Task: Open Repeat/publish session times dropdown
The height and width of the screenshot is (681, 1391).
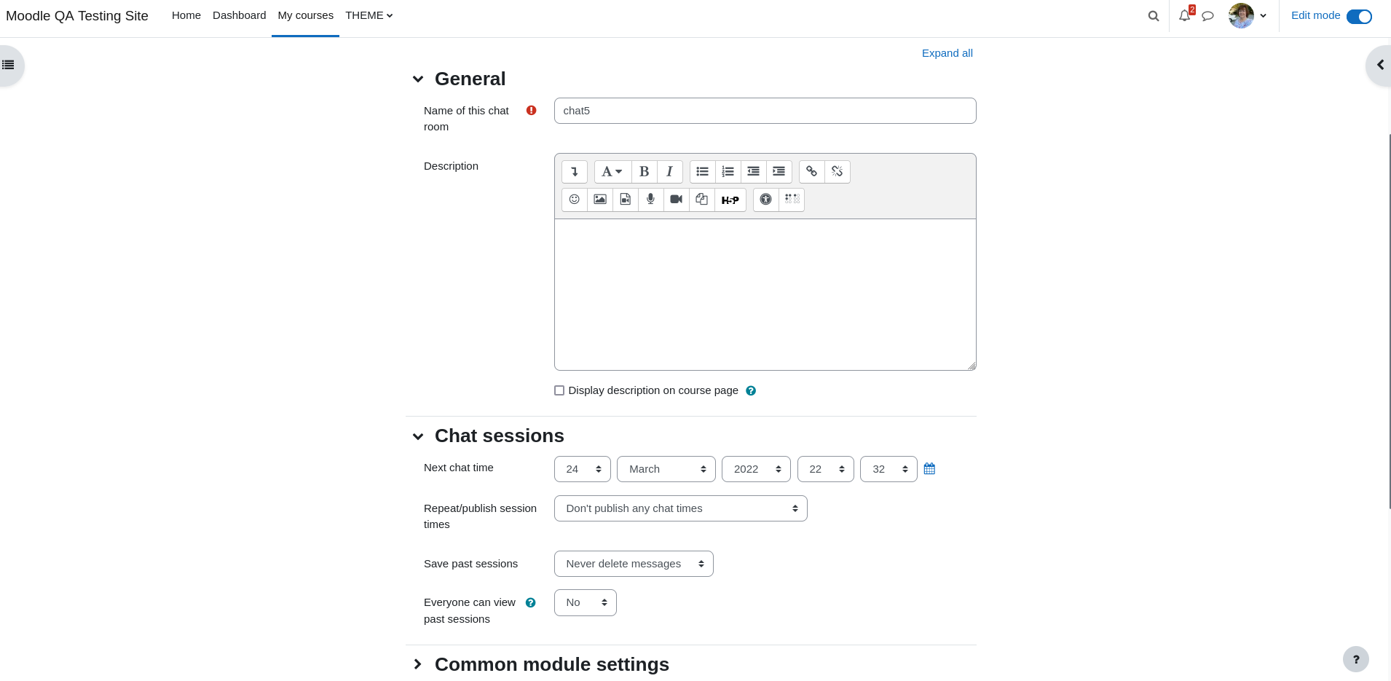Action: [x=681, y=508]
